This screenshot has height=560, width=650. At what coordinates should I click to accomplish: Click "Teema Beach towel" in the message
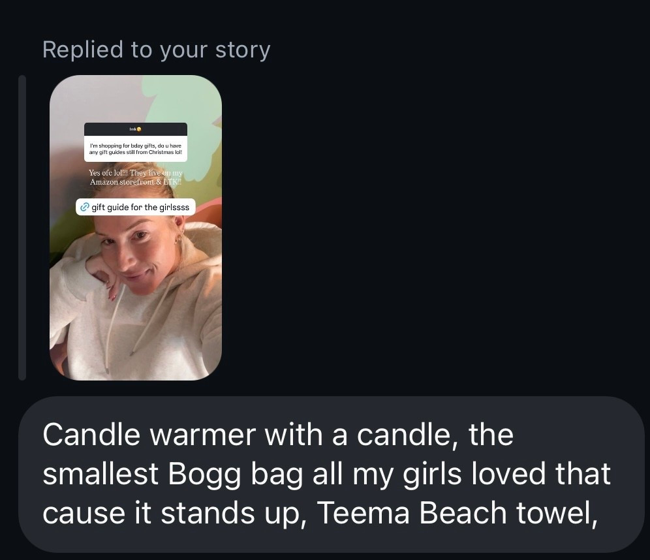click(x=458, y=514)
